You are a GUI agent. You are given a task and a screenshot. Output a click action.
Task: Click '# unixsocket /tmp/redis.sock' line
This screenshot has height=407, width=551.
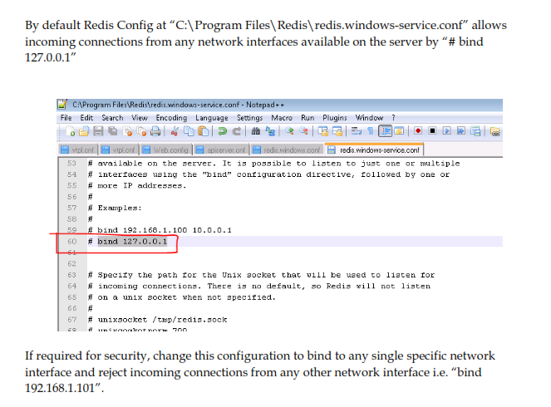pos(157,320)
